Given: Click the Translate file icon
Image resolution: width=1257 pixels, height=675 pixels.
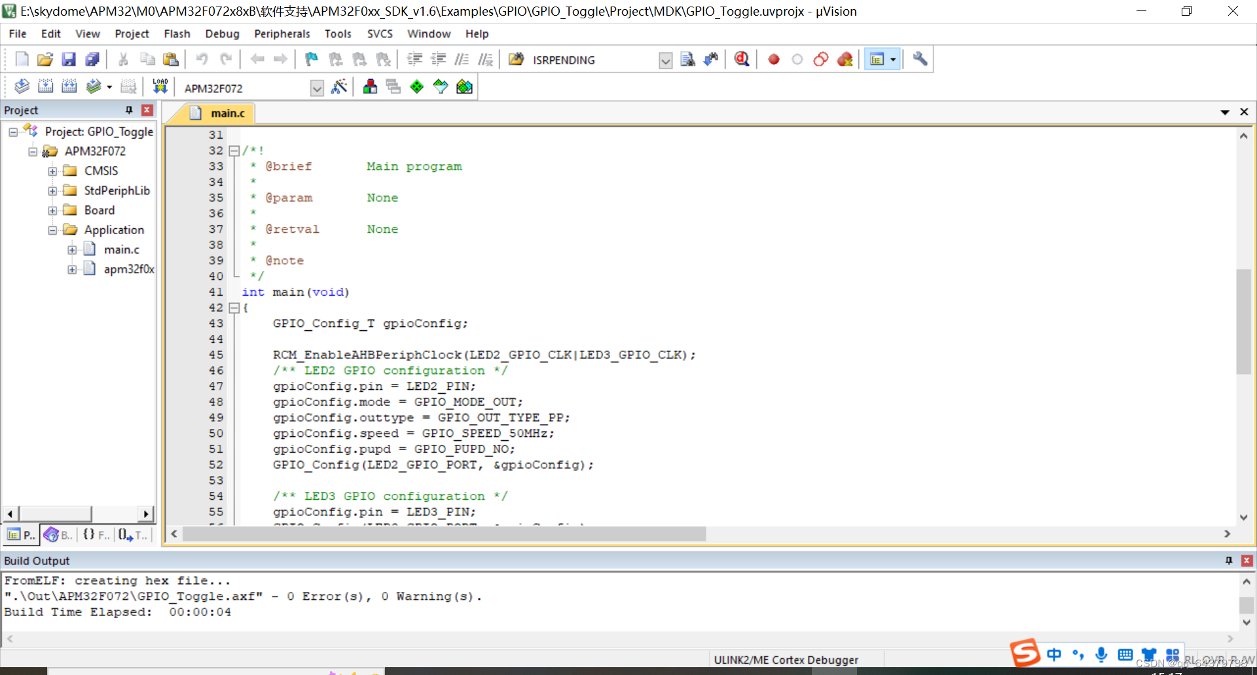Looking at the screenshot, I should [22, 87].
